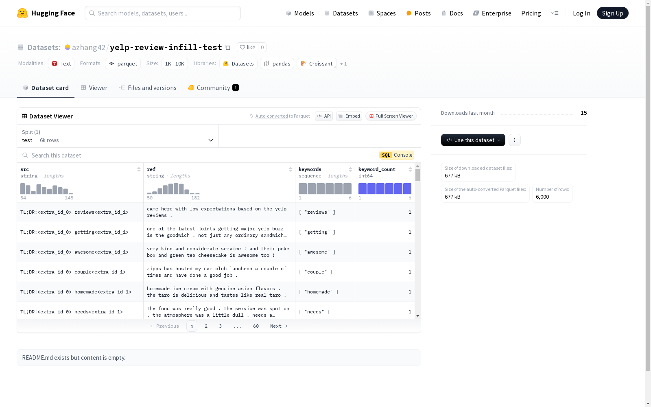Open Enterprise page
651x407 pixels.
pos(492,13)
